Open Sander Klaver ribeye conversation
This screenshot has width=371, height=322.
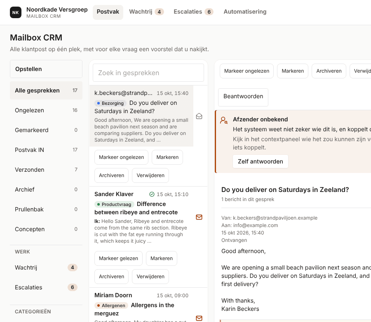141,217
